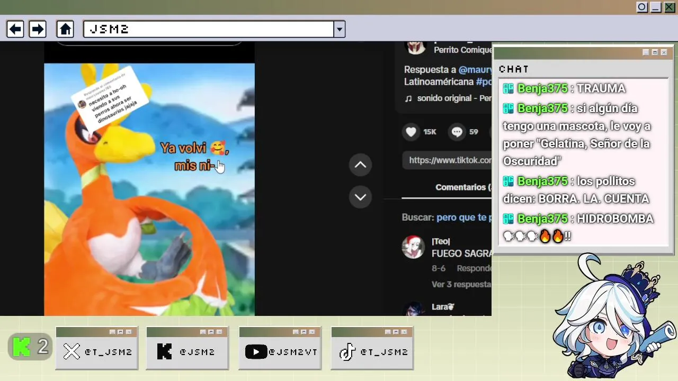Click the @T_JSMZ handle beside TikTok logo
678x381 pixels.
click(384, 352)
